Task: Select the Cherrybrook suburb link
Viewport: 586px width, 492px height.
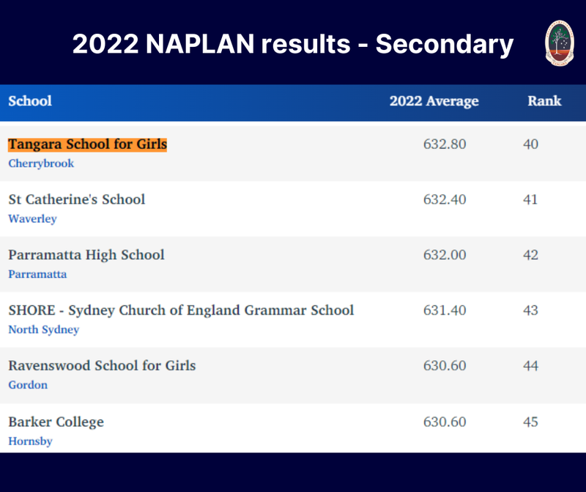Action: tap(41, 164)
